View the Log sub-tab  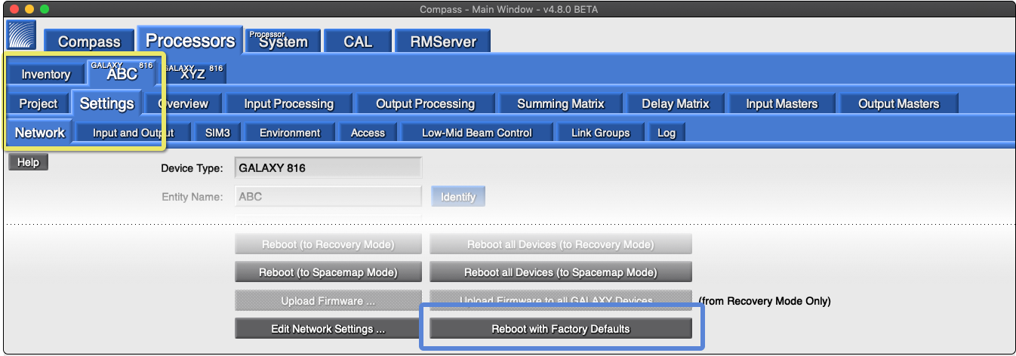[x=667, y=133]
